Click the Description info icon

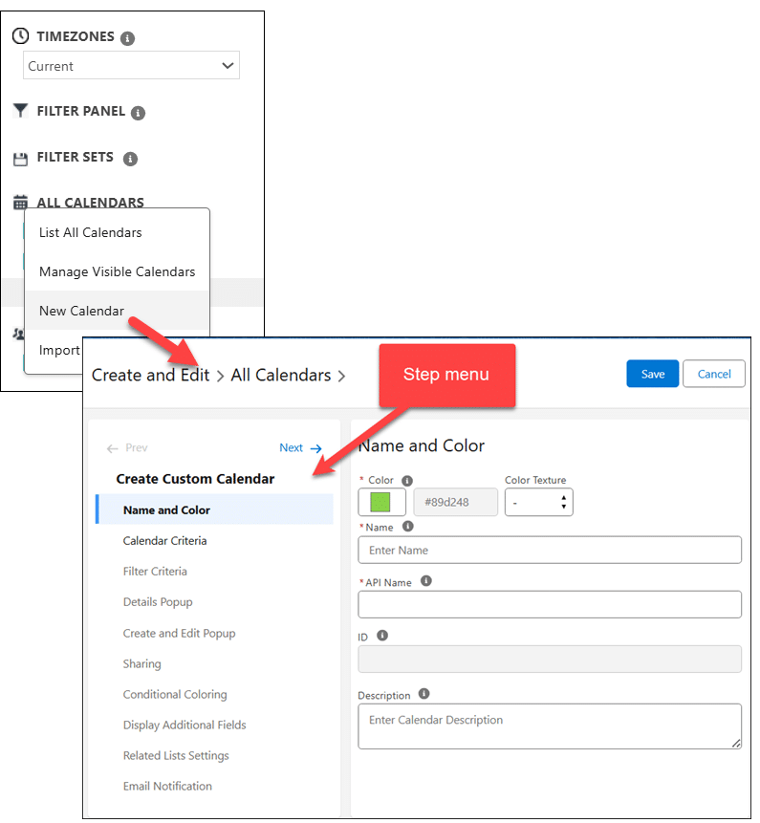coord(423,695)
